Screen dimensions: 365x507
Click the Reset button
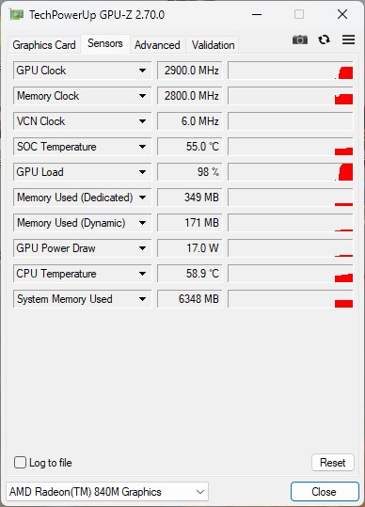click(x=333, y=463)
